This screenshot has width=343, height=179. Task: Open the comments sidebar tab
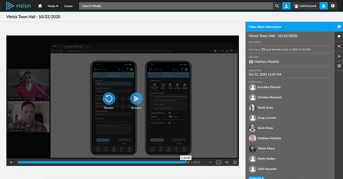(x=339, y=36)
